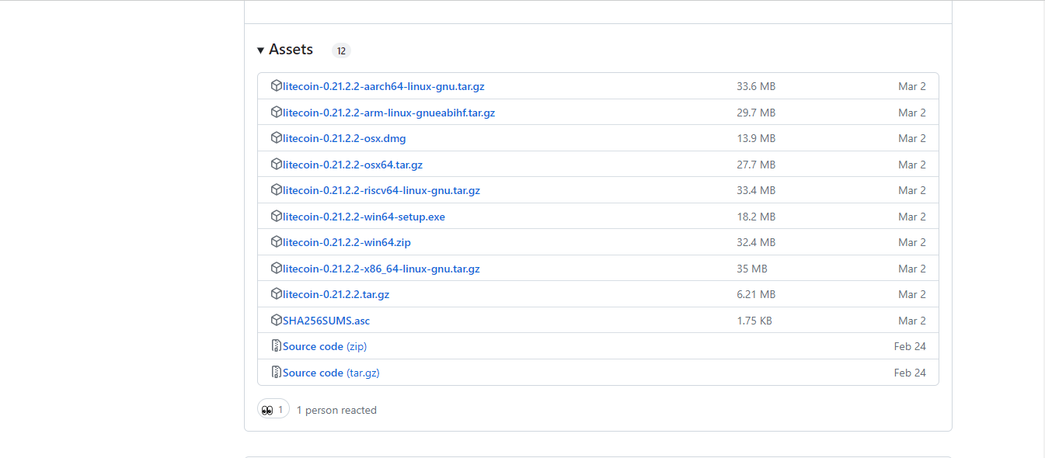The height and width of the screenshot is (458, 1045).
Task: Download litecoin-0.21.2.2.tar.gz source tarball
Action: point(336,294)
